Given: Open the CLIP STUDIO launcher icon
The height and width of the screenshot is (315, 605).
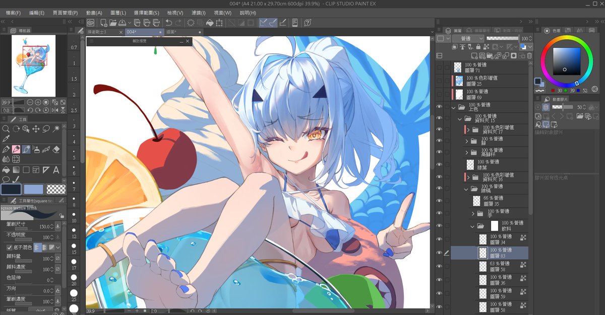Looking at the screenshot, I should (x=90, y=23).
